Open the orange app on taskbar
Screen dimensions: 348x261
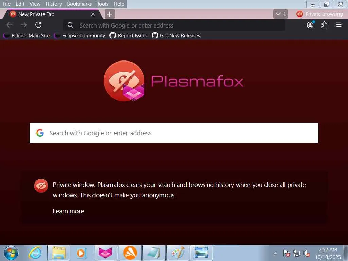point(130,253)
